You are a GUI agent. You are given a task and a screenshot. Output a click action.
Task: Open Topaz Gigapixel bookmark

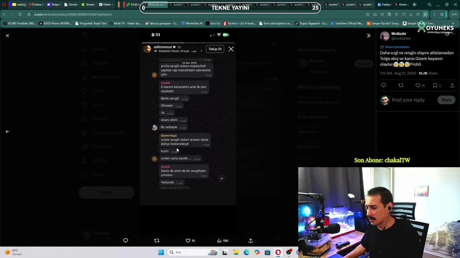pyautogui.click(x=311, y=23)
